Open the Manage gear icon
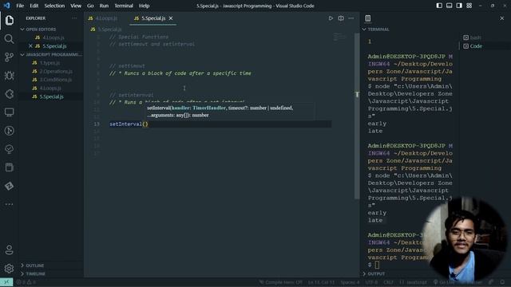Image resolution: width=511 pixels, height=287 pixels. [9, 269]
